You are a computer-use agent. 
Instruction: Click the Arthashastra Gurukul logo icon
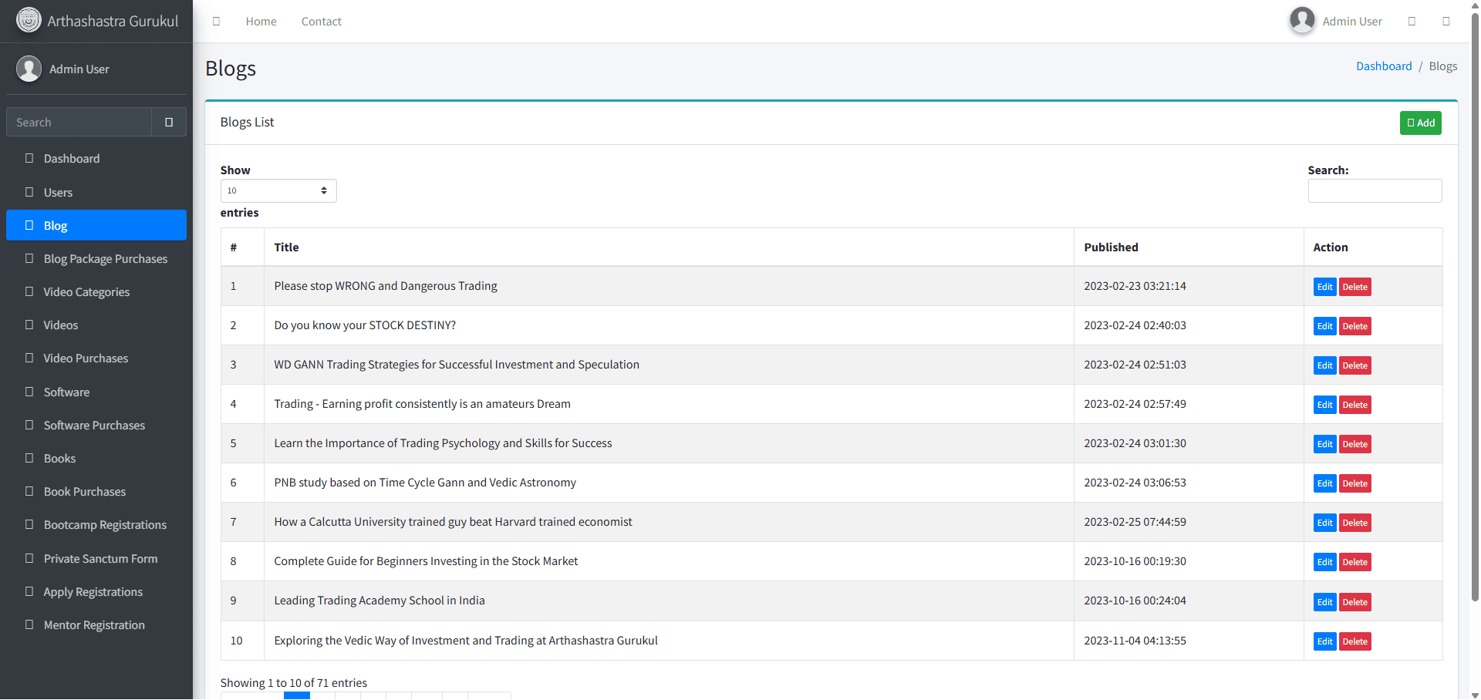29,20
